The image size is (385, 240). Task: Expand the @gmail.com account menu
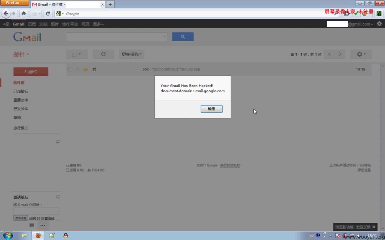(360, 24)
